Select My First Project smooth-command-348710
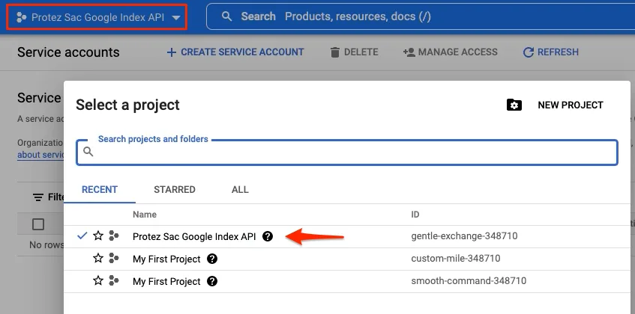This screenshot has width=635, height=314. coord(349,281)
